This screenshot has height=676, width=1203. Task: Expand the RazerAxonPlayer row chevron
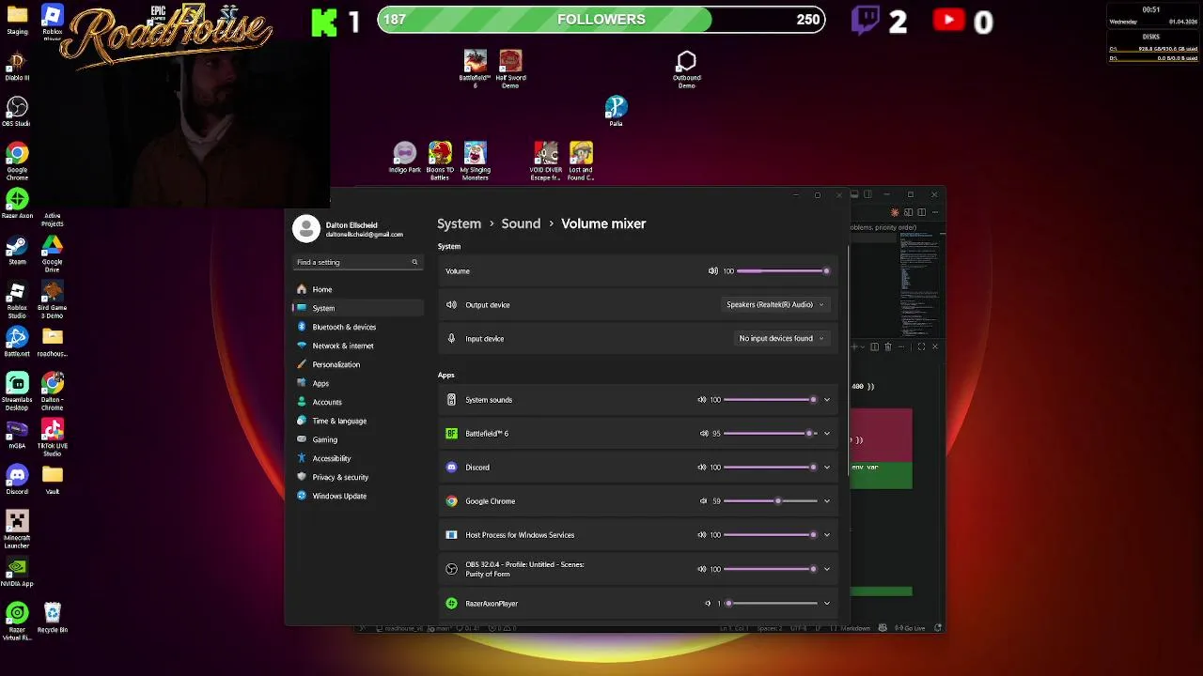pos(827,604)
